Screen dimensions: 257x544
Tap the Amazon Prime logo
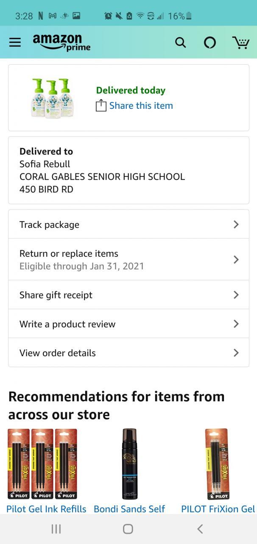(61, 42)
